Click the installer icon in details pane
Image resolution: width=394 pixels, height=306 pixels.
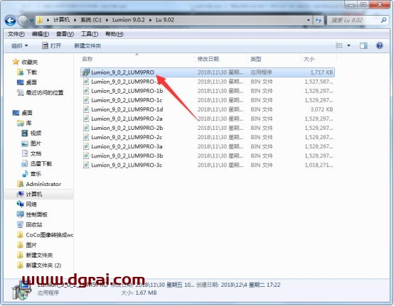21,290
